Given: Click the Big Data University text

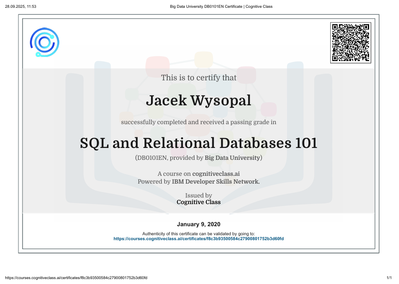Looking at the screenshot, I should tap(232, 157).
